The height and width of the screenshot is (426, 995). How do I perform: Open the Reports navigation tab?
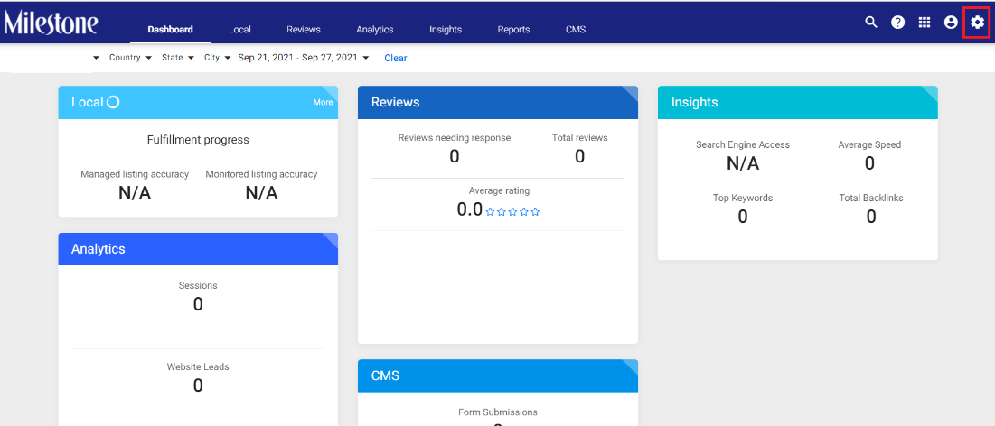pos(513,29)
